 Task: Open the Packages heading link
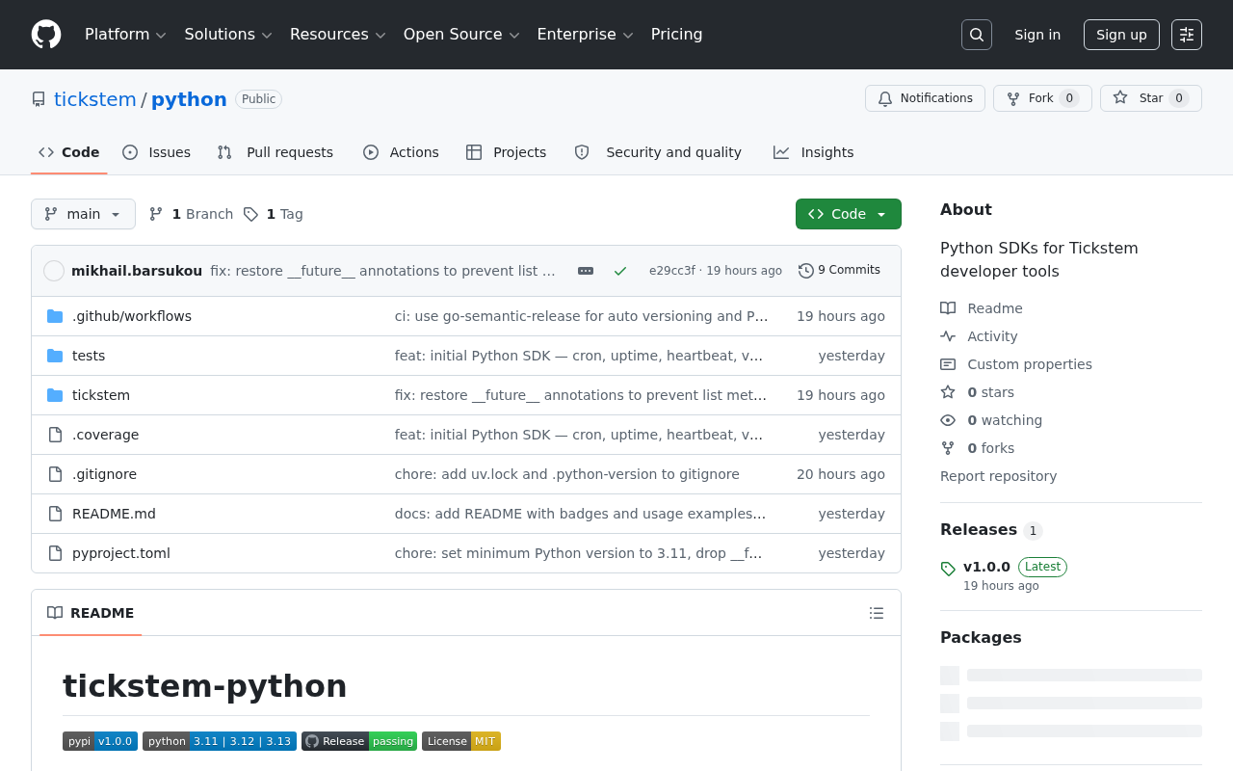[981, 638]
